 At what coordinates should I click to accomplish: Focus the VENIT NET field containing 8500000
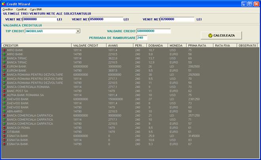pyautogui.click(x=106, y=19)
